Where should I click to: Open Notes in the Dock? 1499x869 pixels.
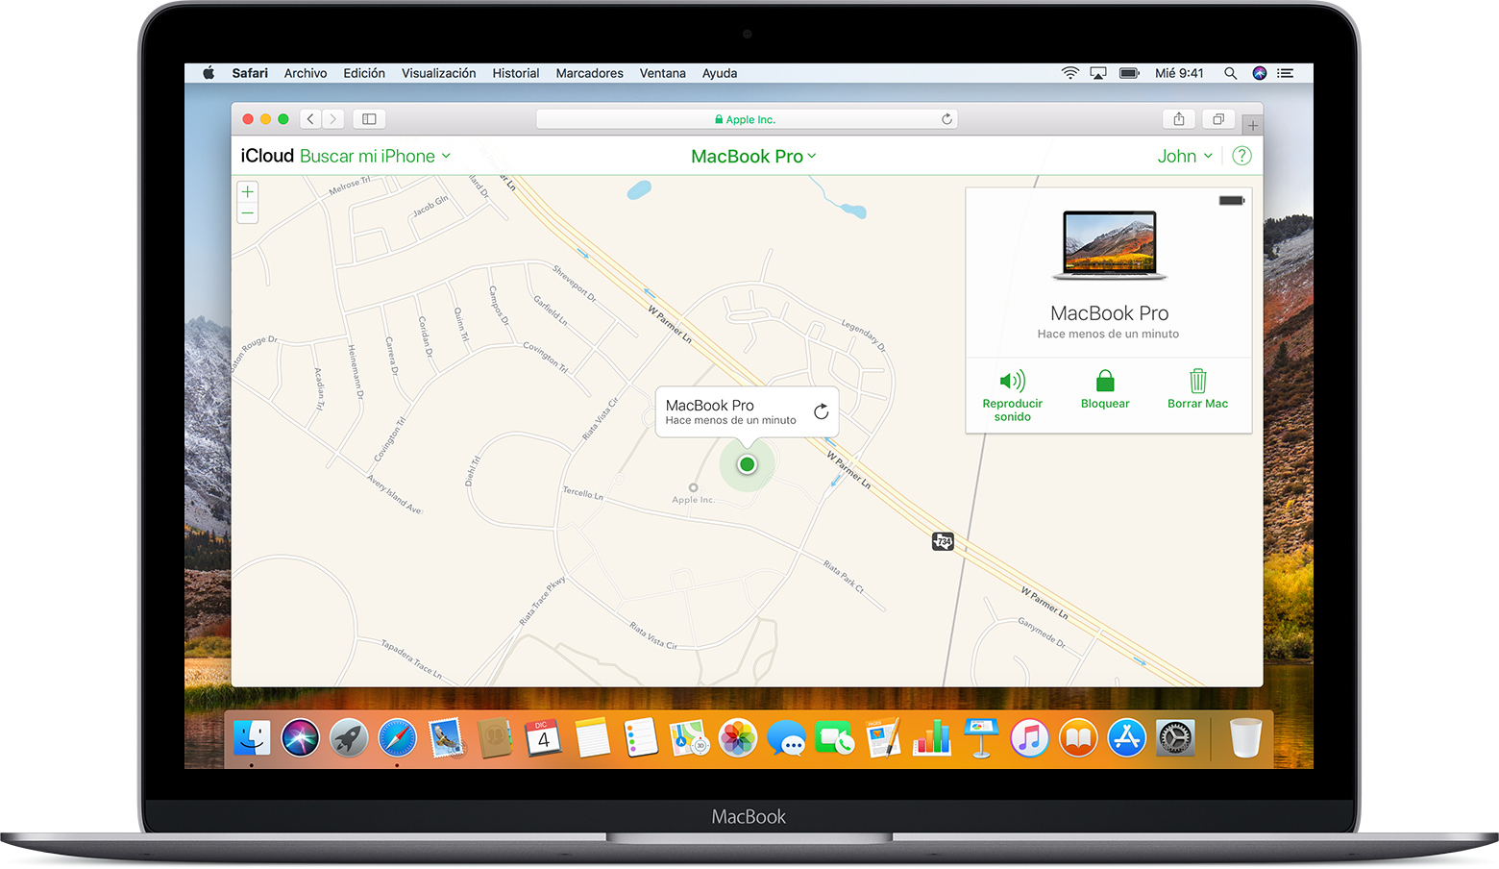[x=592, y=738]
